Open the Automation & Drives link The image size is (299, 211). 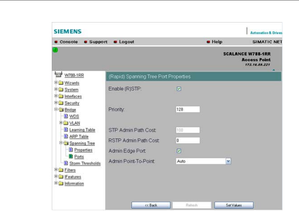(x=266, y=33)
